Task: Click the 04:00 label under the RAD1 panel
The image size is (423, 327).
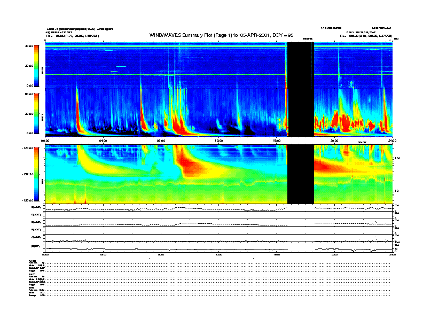Action: tap(103, 141)
